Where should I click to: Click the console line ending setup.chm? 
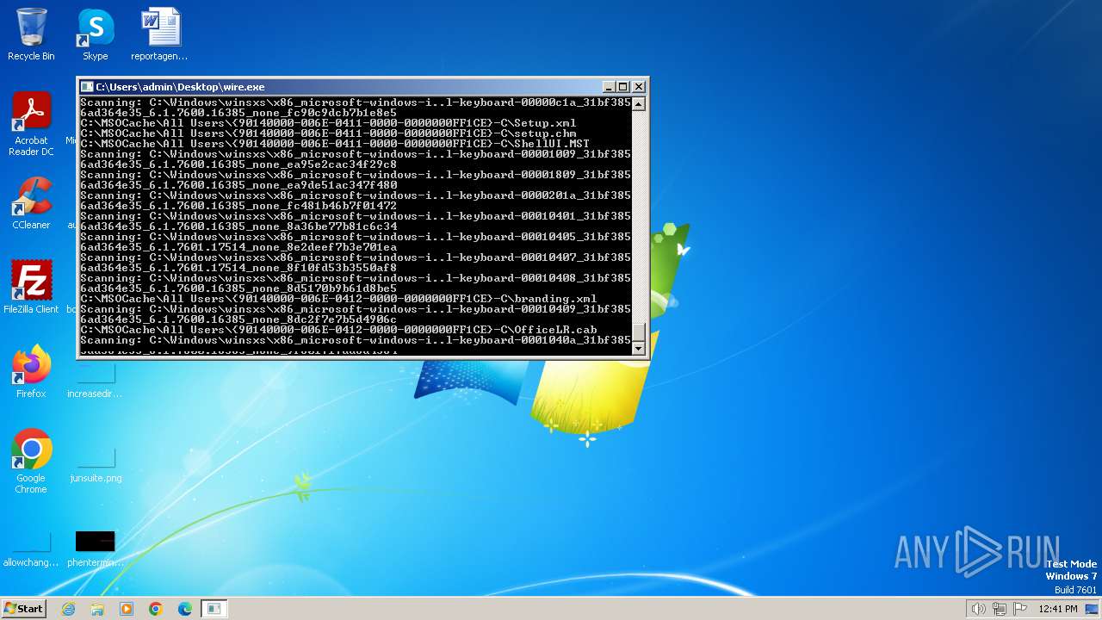pos(328,133)
